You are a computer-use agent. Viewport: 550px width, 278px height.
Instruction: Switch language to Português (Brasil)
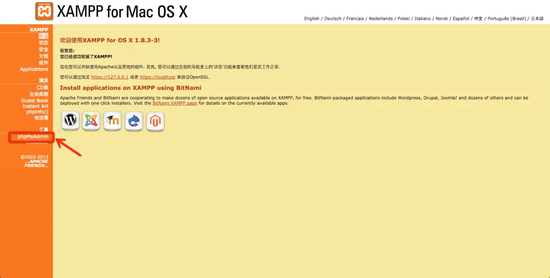coord(507,19)
